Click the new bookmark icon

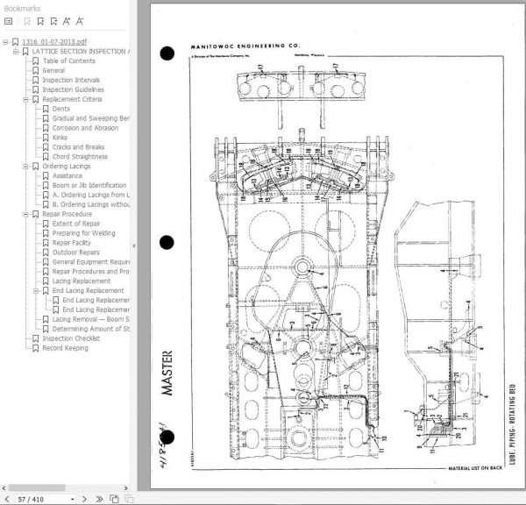coord(40,21)
